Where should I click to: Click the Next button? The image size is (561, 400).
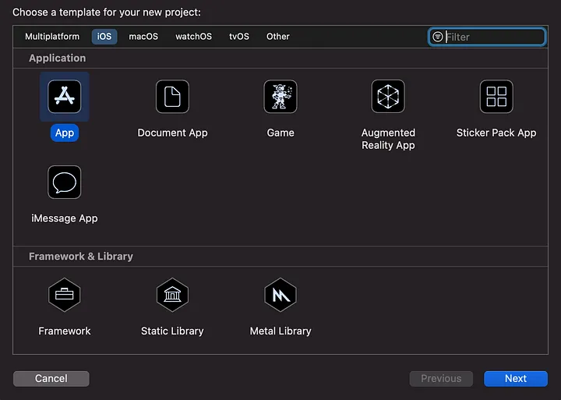point(515,378)
